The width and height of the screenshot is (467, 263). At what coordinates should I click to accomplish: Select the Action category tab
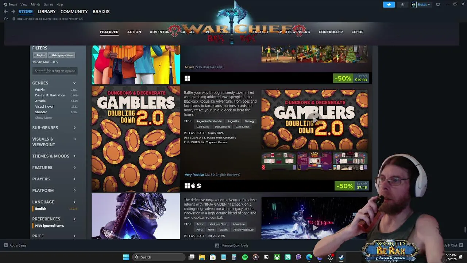click(x=134, y=32)
